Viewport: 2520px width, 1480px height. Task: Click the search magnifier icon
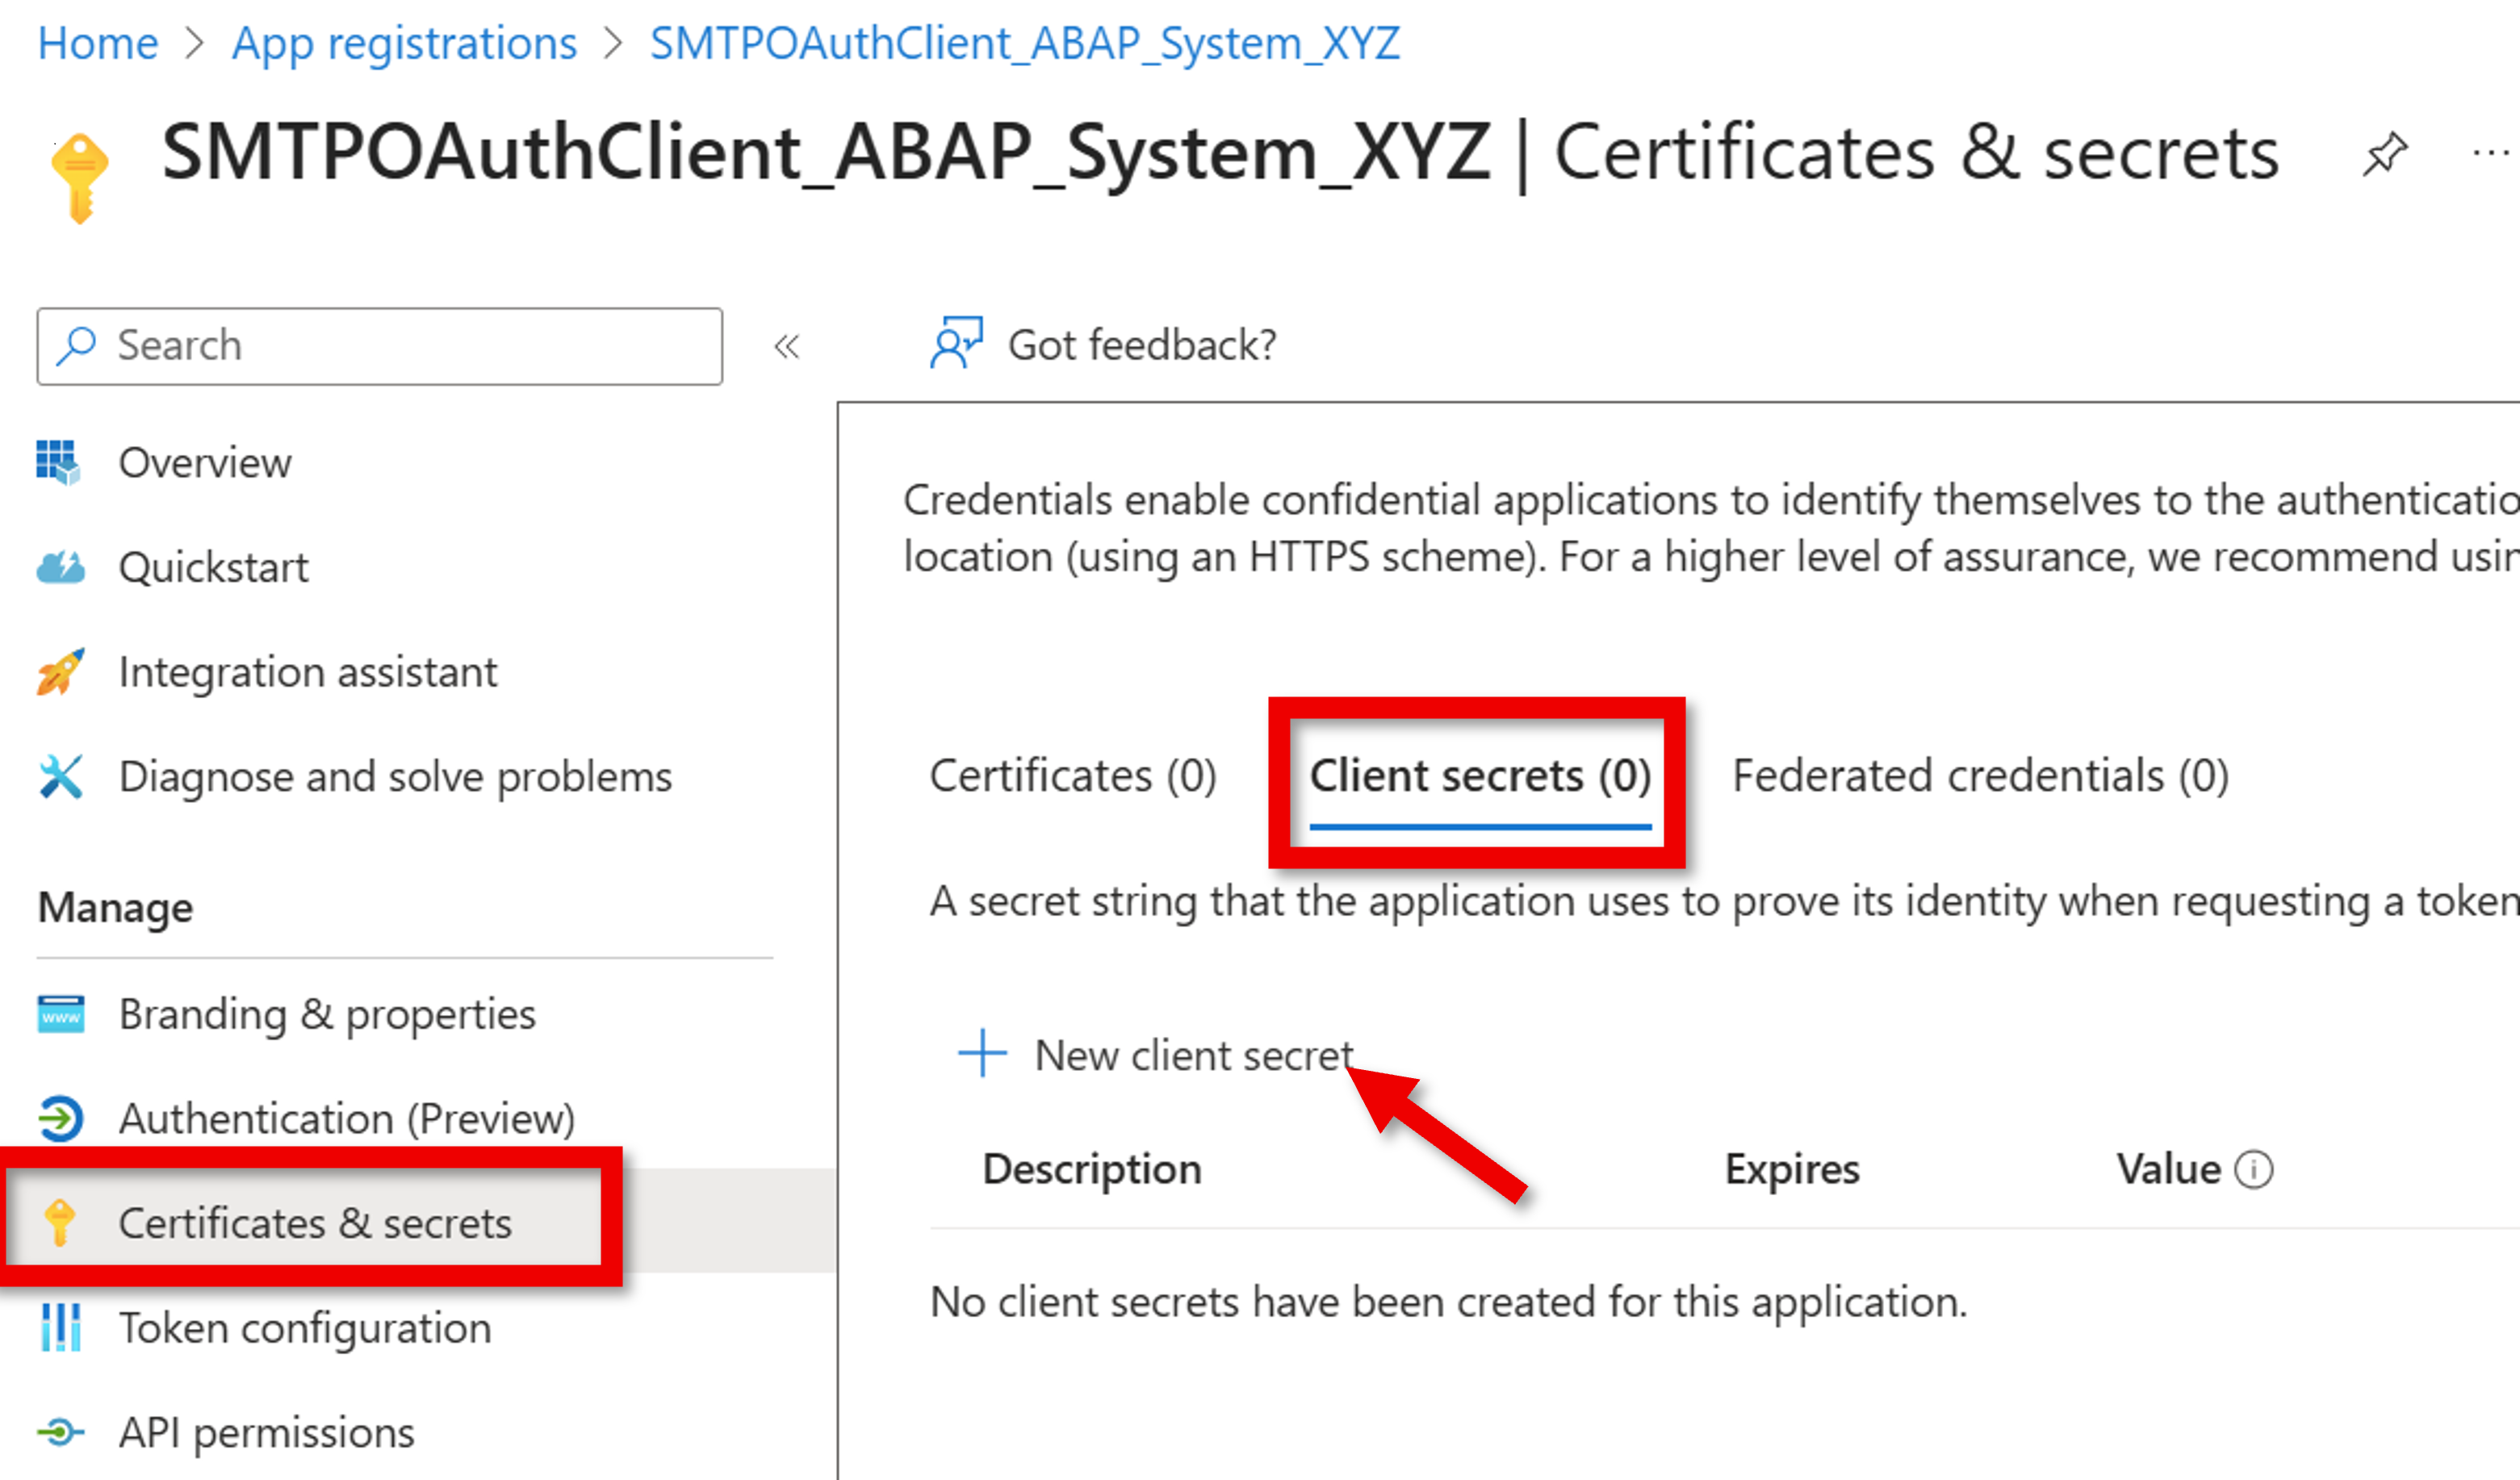76,346
